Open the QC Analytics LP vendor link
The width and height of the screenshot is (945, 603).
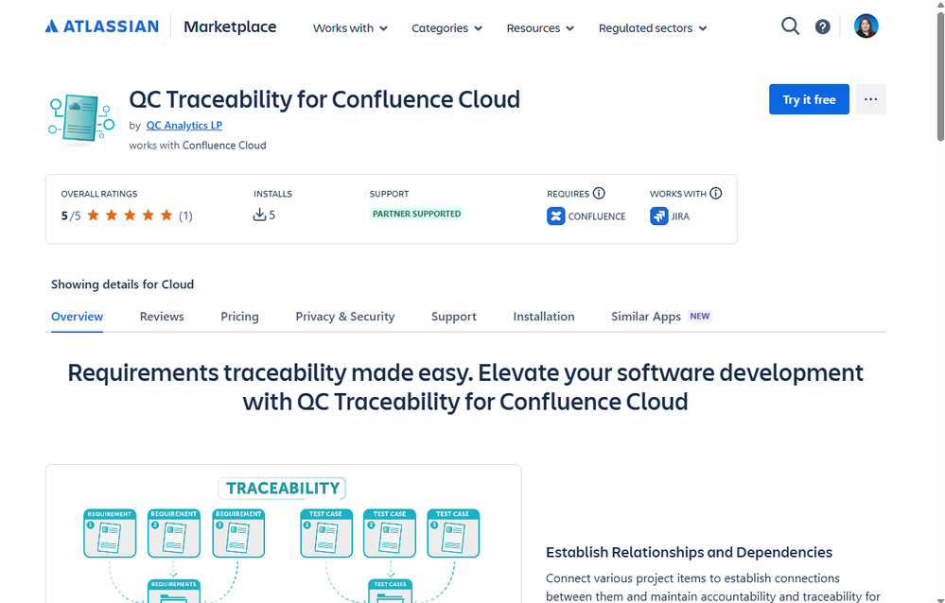[184, 126]
